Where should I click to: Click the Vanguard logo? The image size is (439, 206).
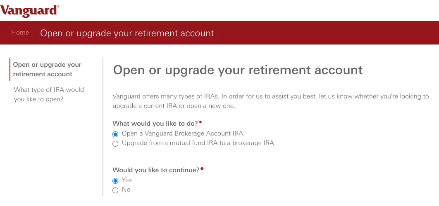(30, 11)
